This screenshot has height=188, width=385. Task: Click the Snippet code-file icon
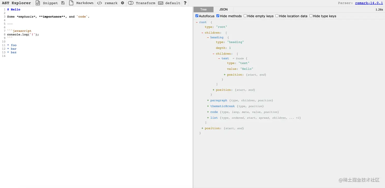click(x=38, y=3)
